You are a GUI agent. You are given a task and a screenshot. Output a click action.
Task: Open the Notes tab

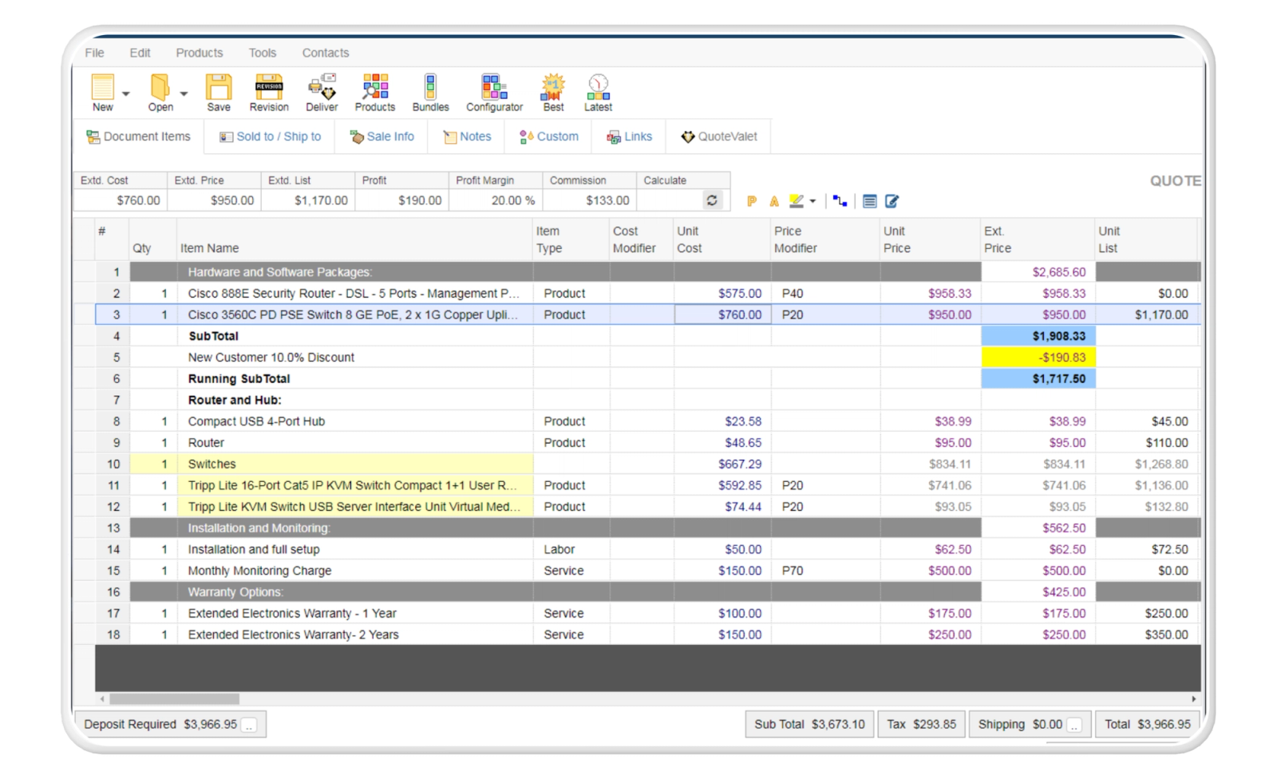[467, 136]
